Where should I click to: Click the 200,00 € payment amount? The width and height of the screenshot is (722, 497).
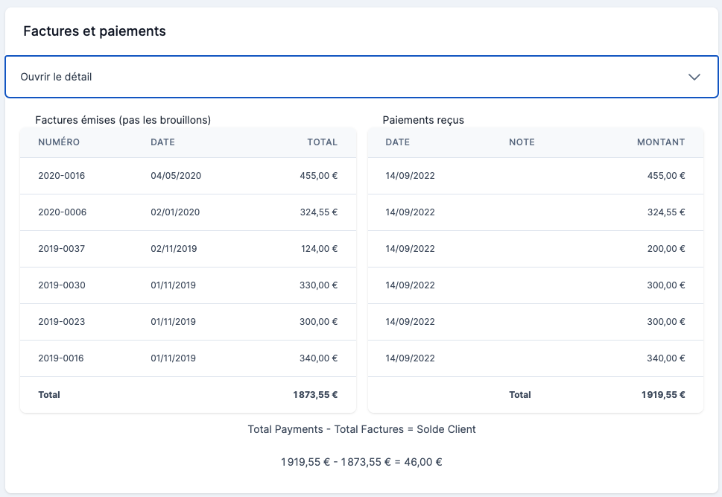click(x=665, y=249)
